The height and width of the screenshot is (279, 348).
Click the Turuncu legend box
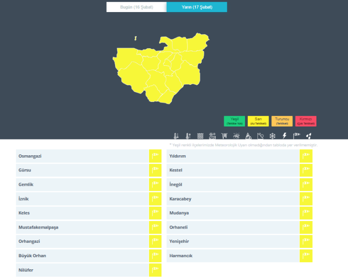(x=282, y=121)
